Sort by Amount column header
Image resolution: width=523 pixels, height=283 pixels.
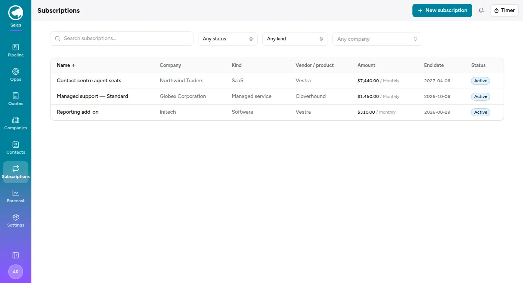coord(366,65)
